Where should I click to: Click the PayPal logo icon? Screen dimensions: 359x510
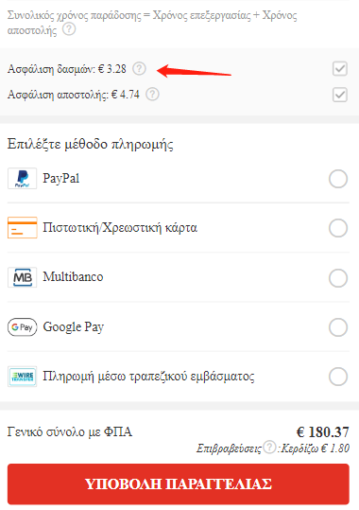click(22, 179)
